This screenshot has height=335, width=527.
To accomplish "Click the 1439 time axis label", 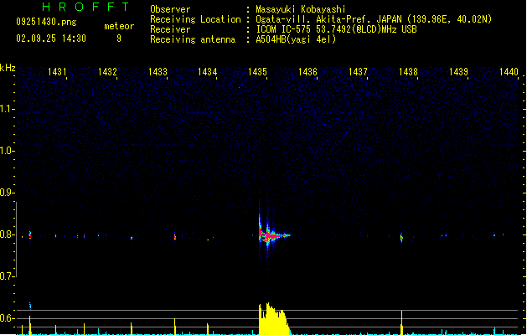I will coord(458,72).
